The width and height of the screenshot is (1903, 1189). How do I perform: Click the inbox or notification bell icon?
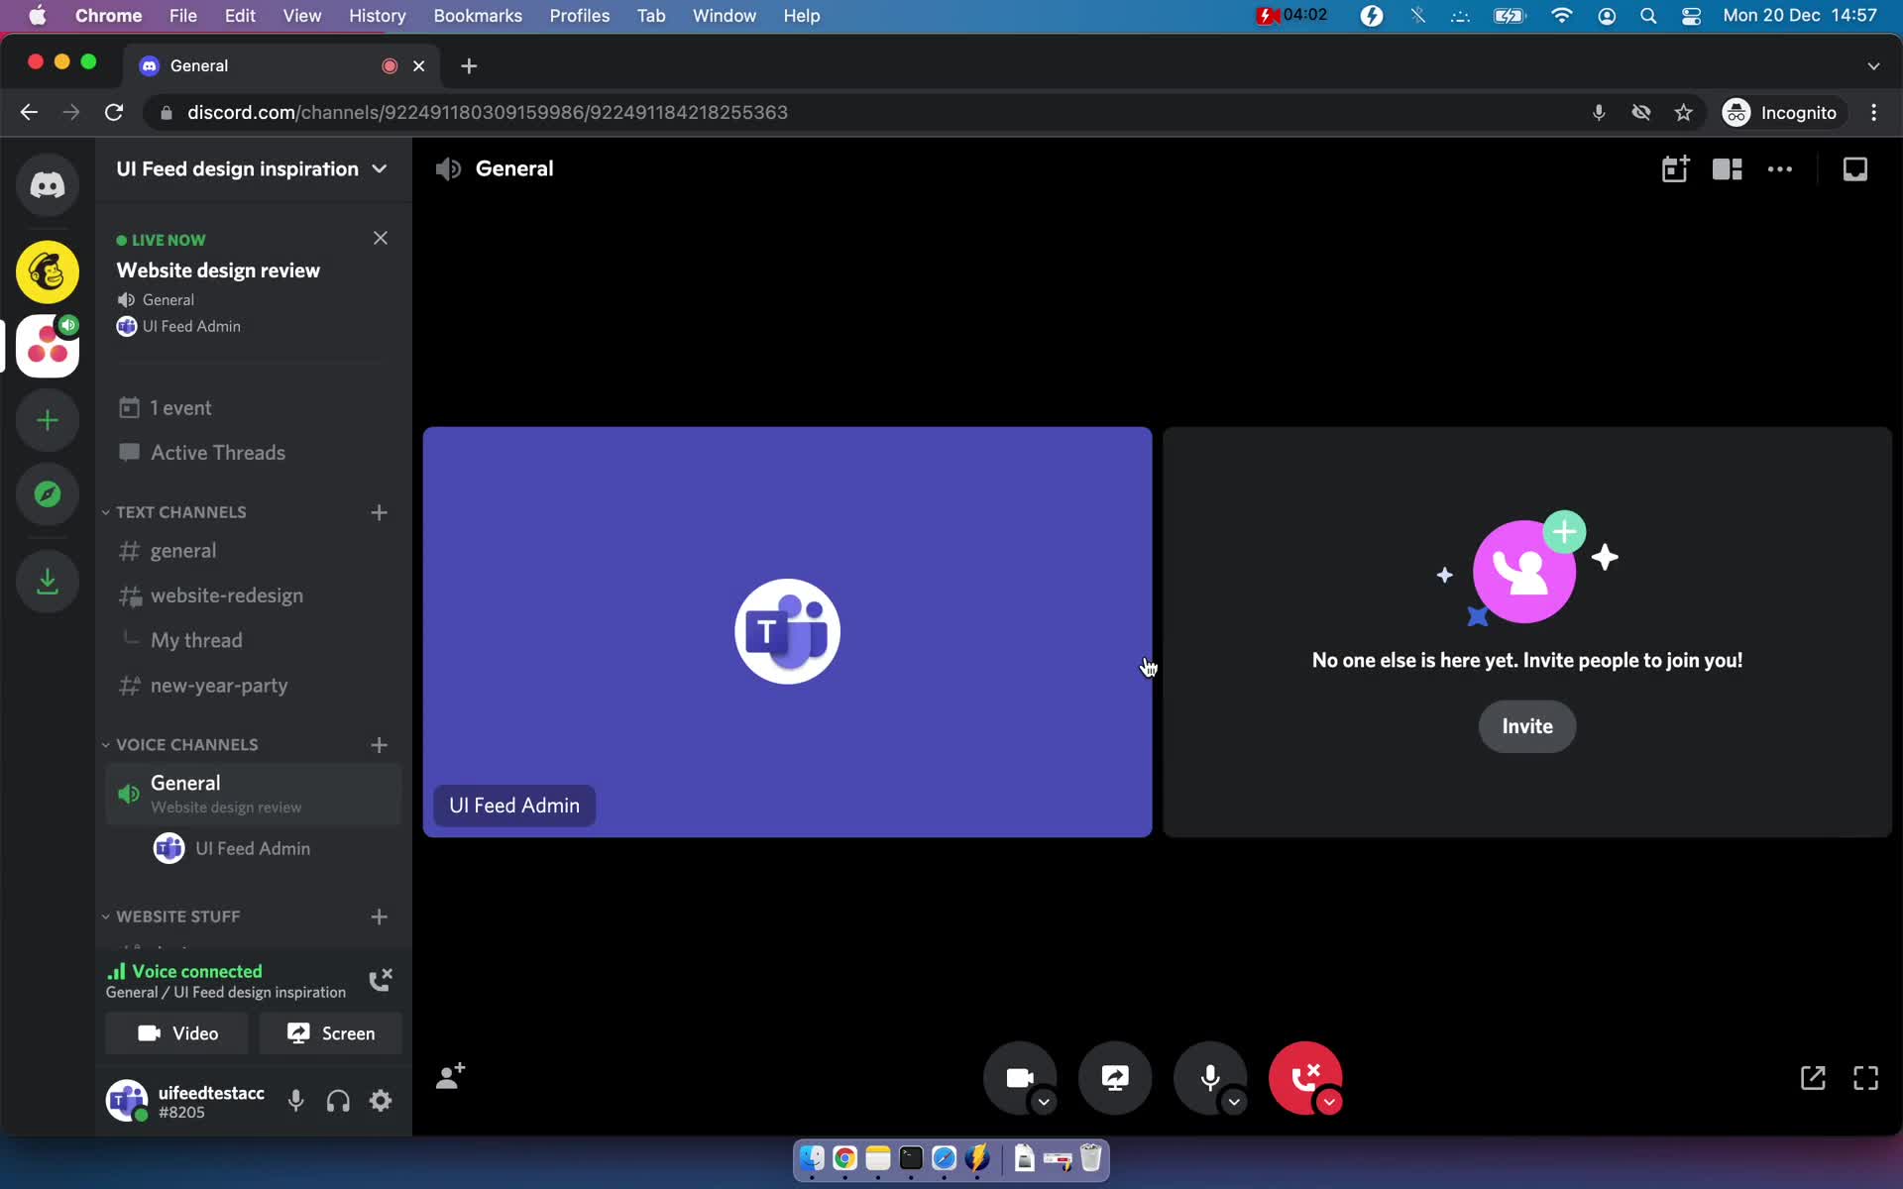click(x=1855, y=168)
